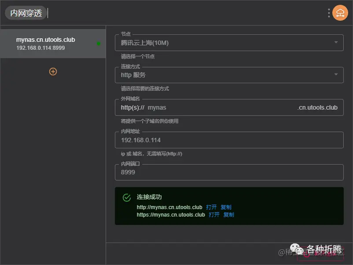Click the green online status dot beside mynas

point(99,44)
